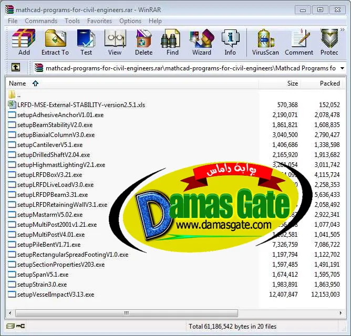
Task: Select setupLRFDRetainingWallV3.1.exe
Action: [62, 204]
